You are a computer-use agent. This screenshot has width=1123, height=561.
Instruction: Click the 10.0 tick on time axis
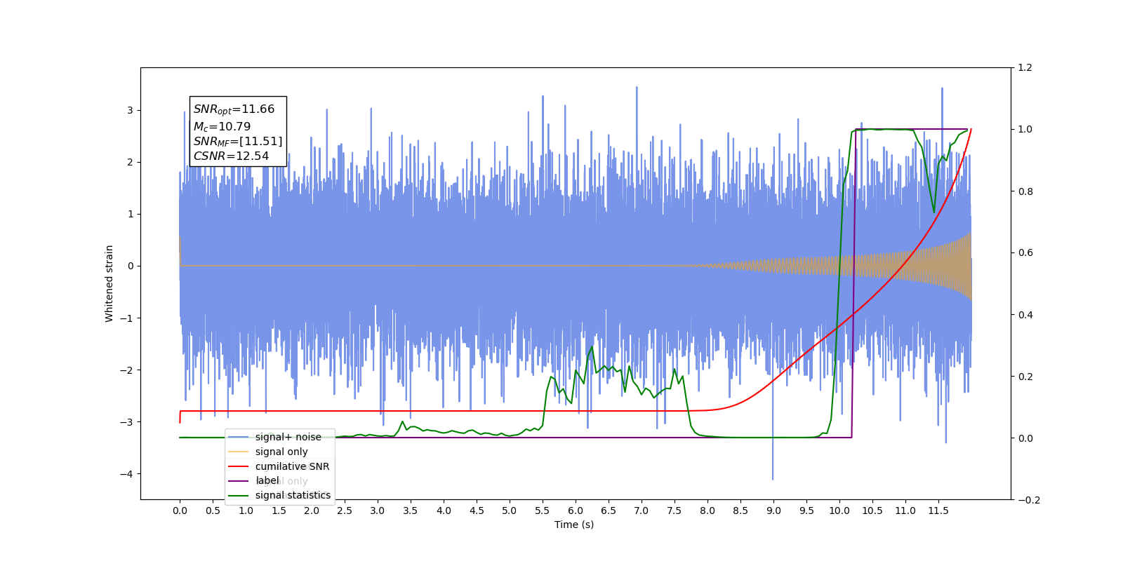[x=839, y=511]
